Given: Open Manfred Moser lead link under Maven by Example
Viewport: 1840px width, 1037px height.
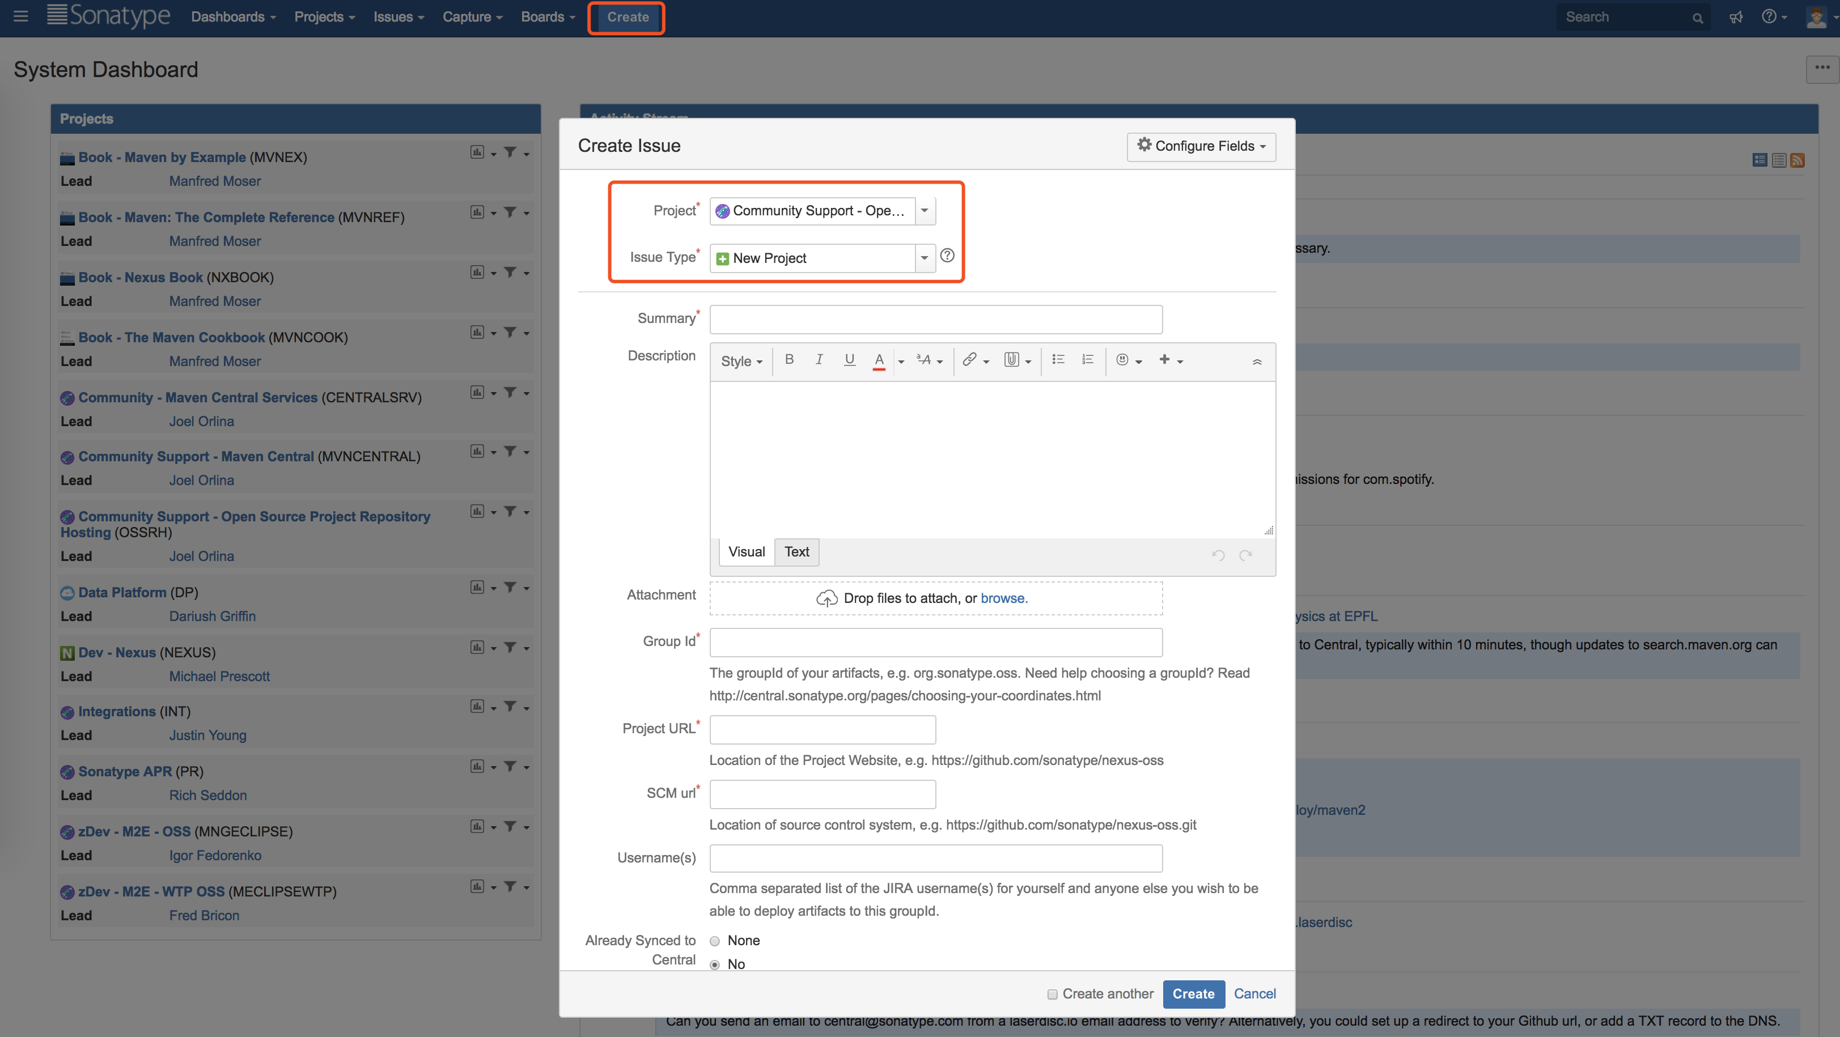Looking at the screenshot, I should 215,181.
